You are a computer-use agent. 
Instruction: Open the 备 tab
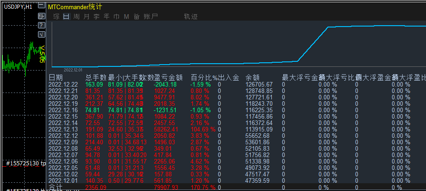(x=136, y=16)
